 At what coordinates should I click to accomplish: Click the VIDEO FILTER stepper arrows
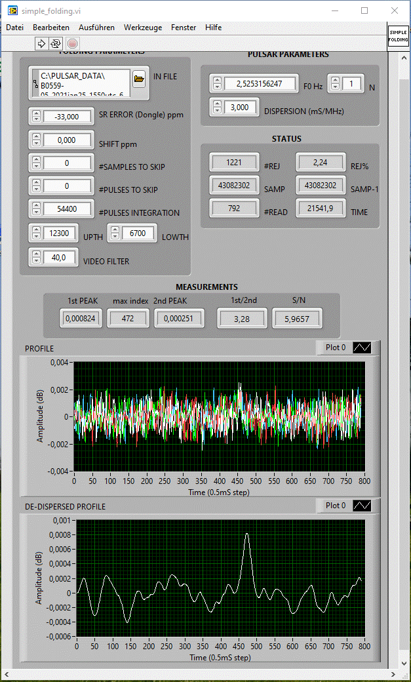[37, 258]
